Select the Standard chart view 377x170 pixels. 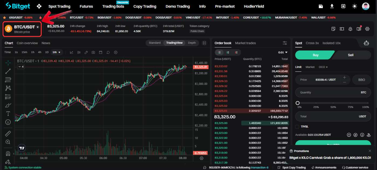click(155, 43)
